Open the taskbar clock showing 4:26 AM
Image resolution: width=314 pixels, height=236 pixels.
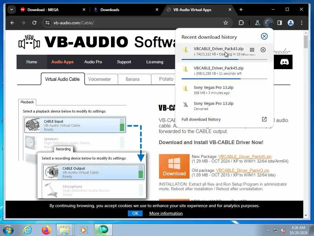point(298,230)
